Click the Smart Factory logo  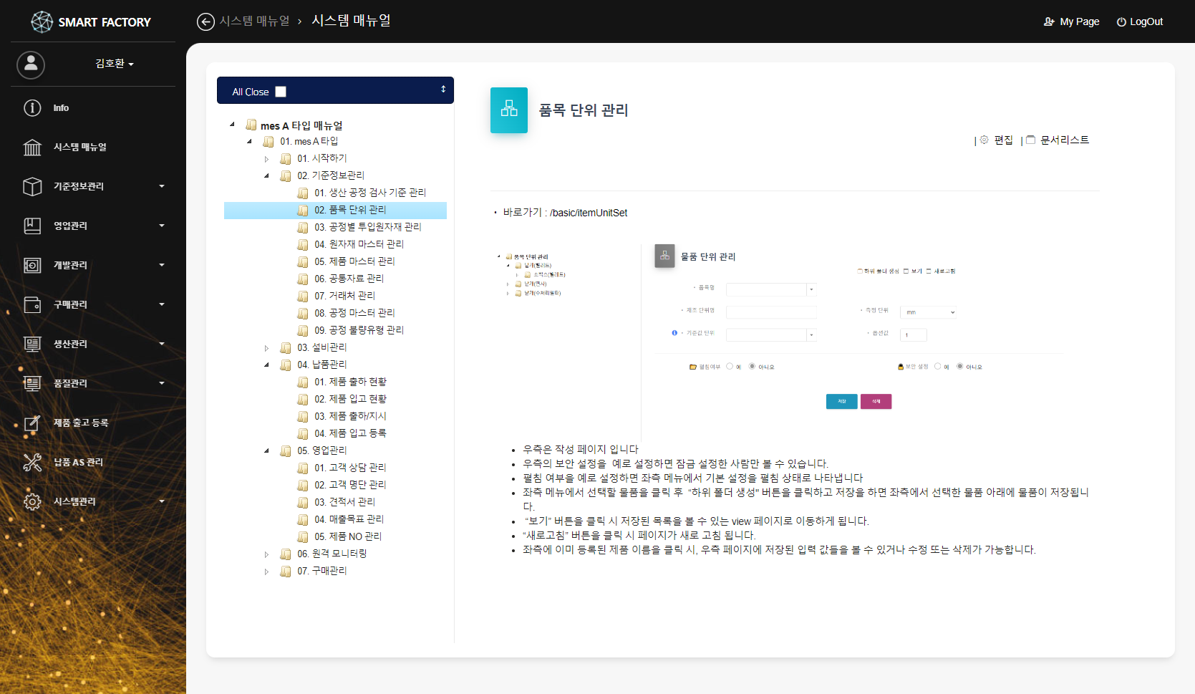[91, 22]
